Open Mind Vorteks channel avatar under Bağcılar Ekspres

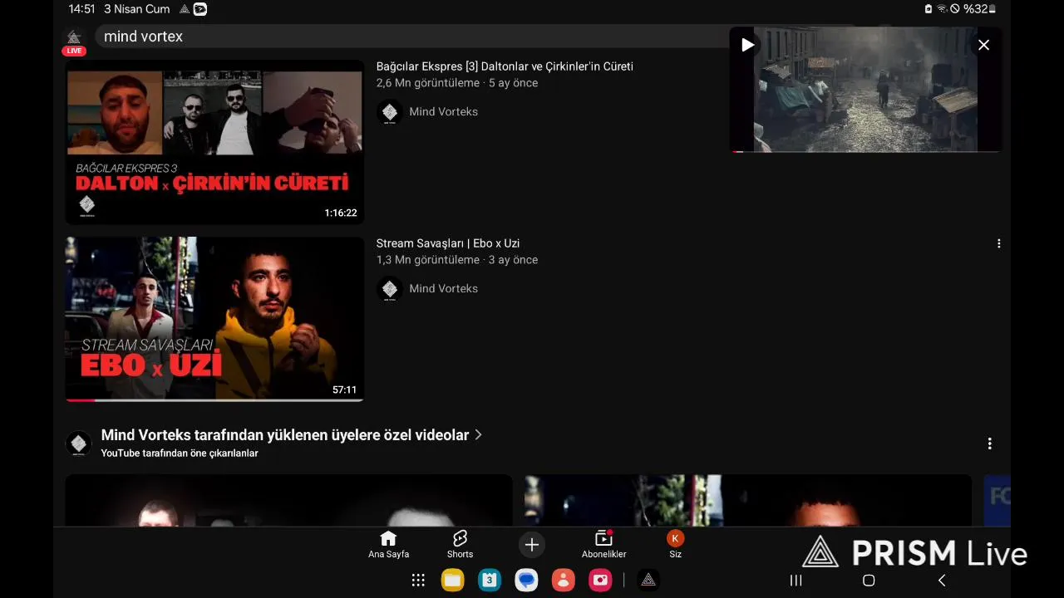point(389,112)
